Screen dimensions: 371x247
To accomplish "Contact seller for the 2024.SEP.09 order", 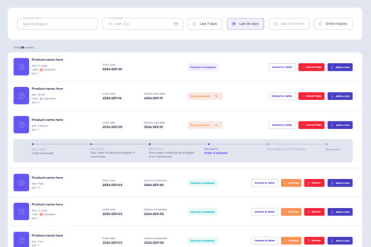I will click(282, 125).
